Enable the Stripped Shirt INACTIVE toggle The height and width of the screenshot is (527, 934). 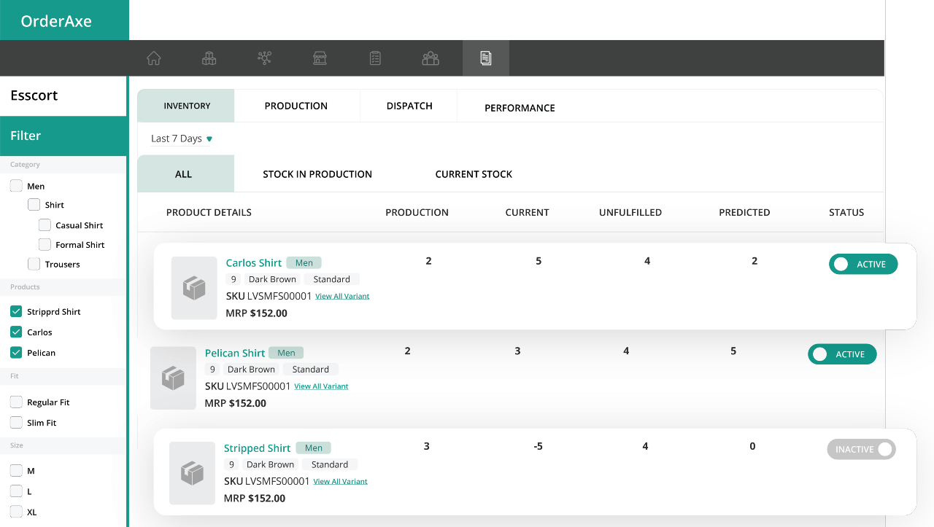click(861, 449)
